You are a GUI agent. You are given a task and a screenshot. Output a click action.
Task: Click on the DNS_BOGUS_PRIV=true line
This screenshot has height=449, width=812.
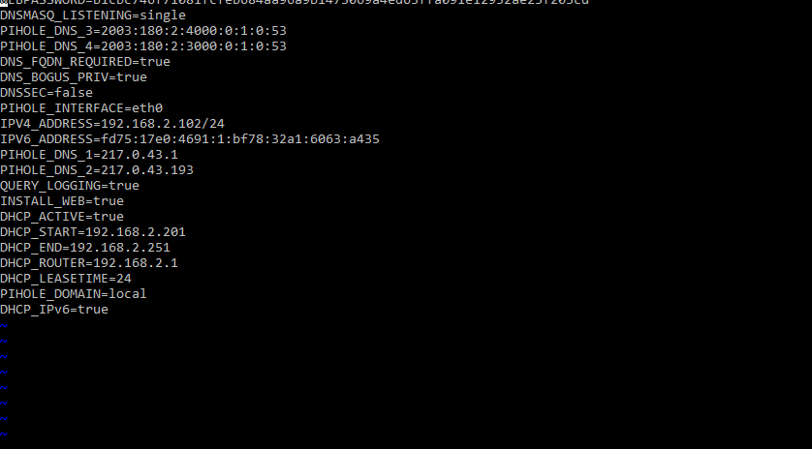73,77
